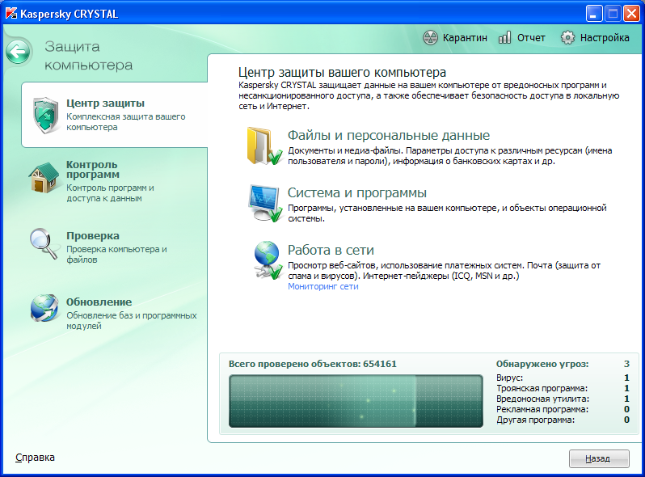Open Работа в сети heading
The height and width of the screenshot is (477, 645).
click(x=331, y=250)
